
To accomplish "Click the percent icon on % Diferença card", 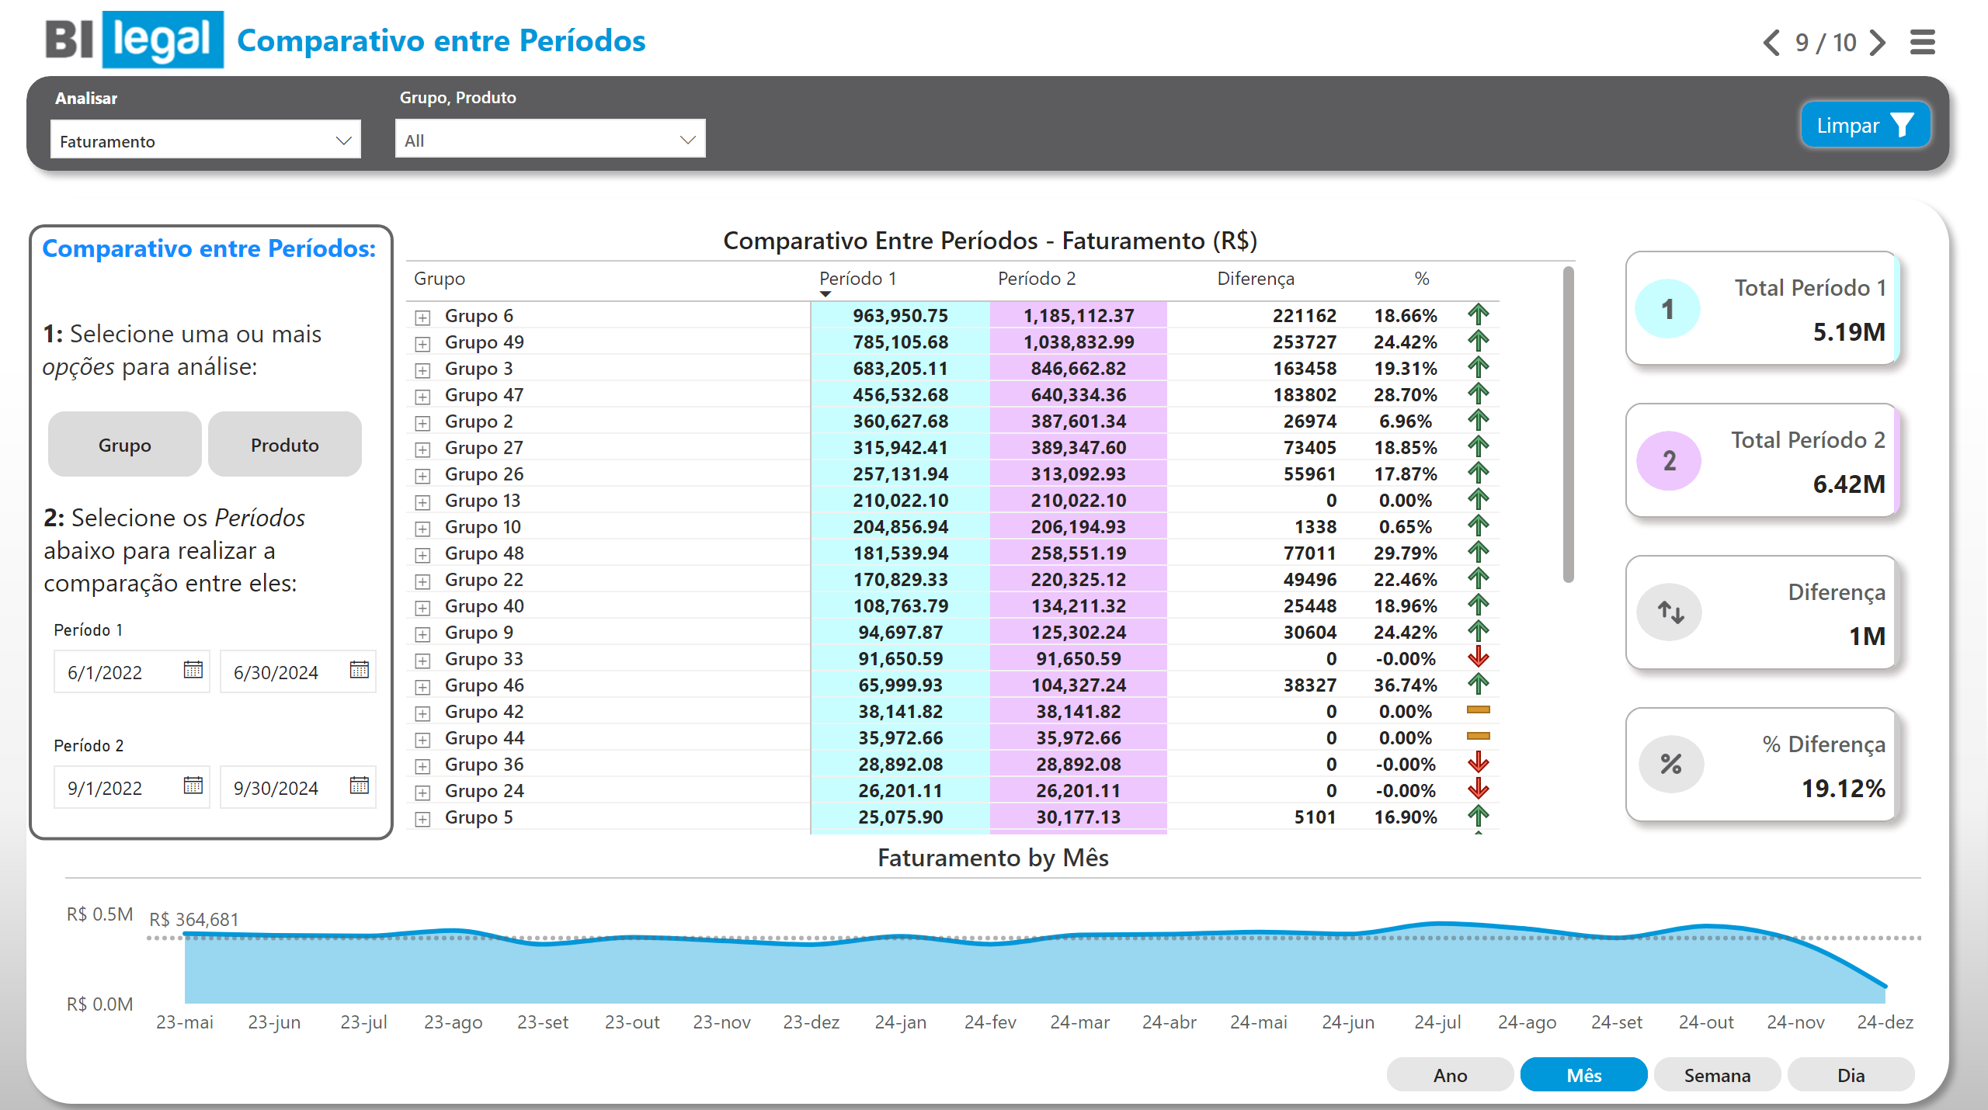I will point(1670,765).
